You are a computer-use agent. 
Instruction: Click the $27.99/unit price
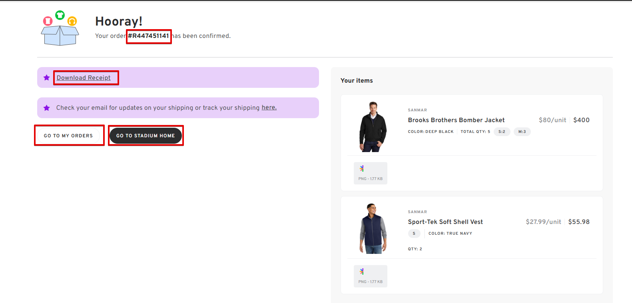[x=543, y=222]
